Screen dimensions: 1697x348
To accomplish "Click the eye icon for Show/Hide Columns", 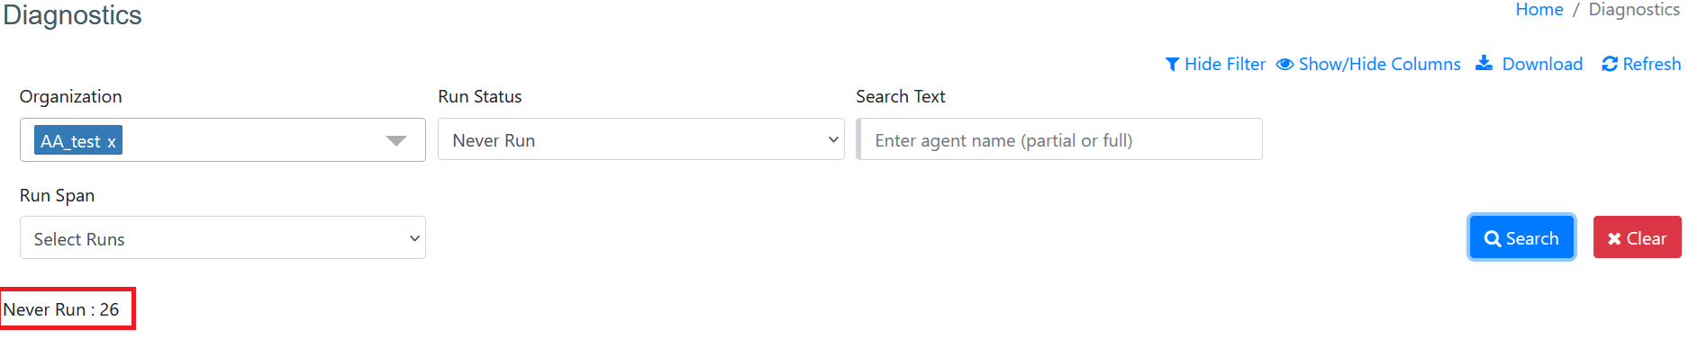I will [1285, 65].
